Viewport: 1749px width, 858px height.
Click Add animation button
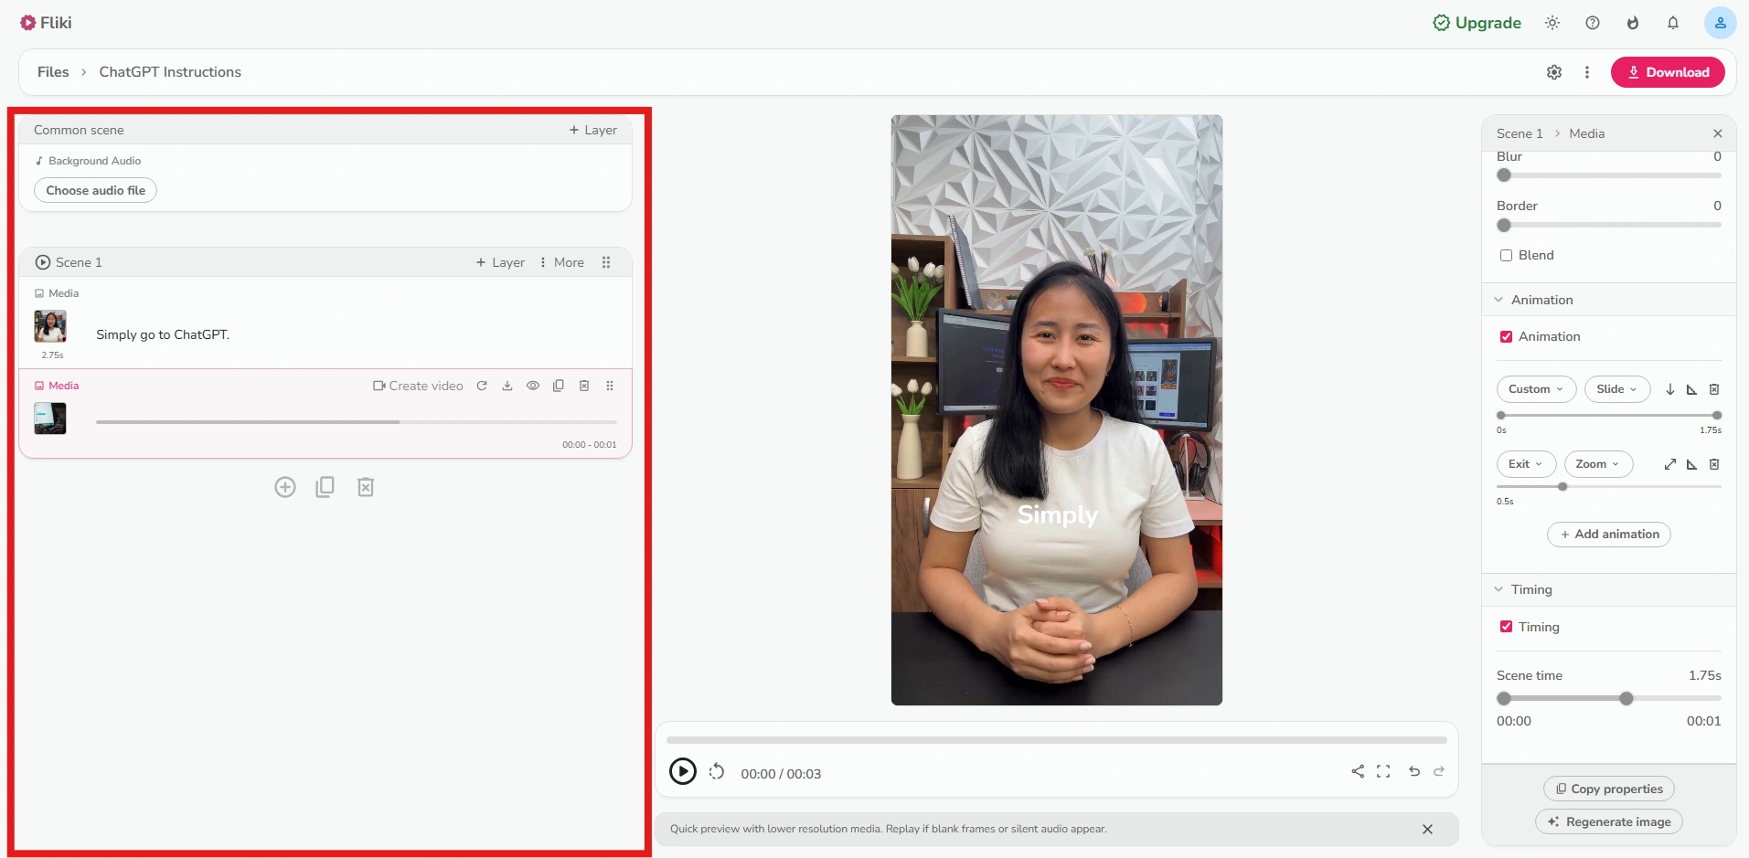[1609, 535]
